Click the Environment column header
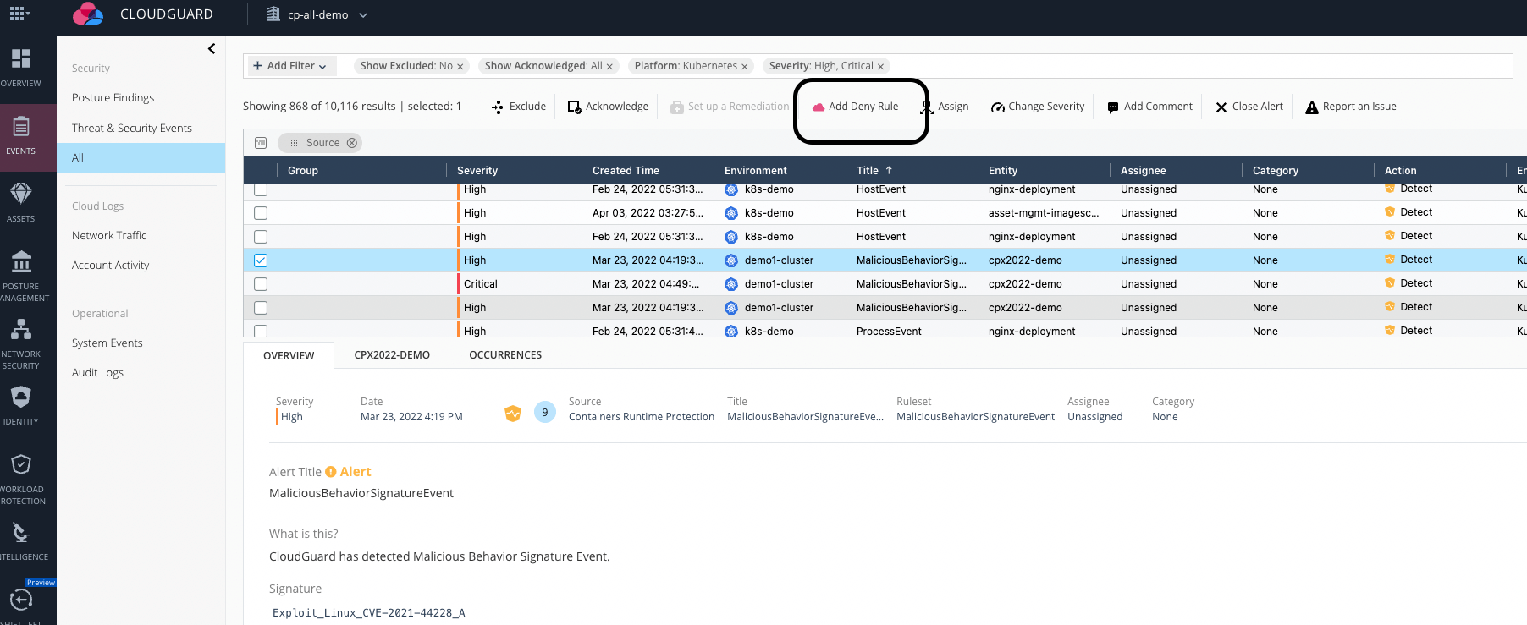The width and height of the screenshot is (1527, 625). (756, 171)
